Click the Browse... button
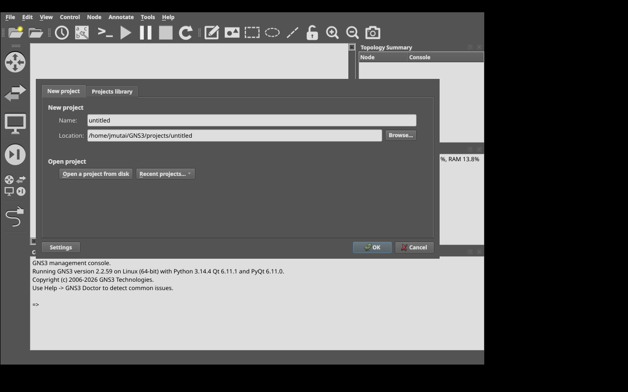The image size is (628, 392). (401, 135)
